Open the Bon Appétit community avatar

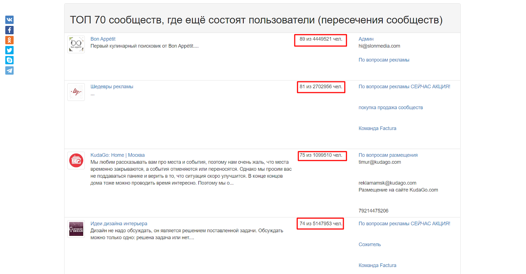click(76, 44)
